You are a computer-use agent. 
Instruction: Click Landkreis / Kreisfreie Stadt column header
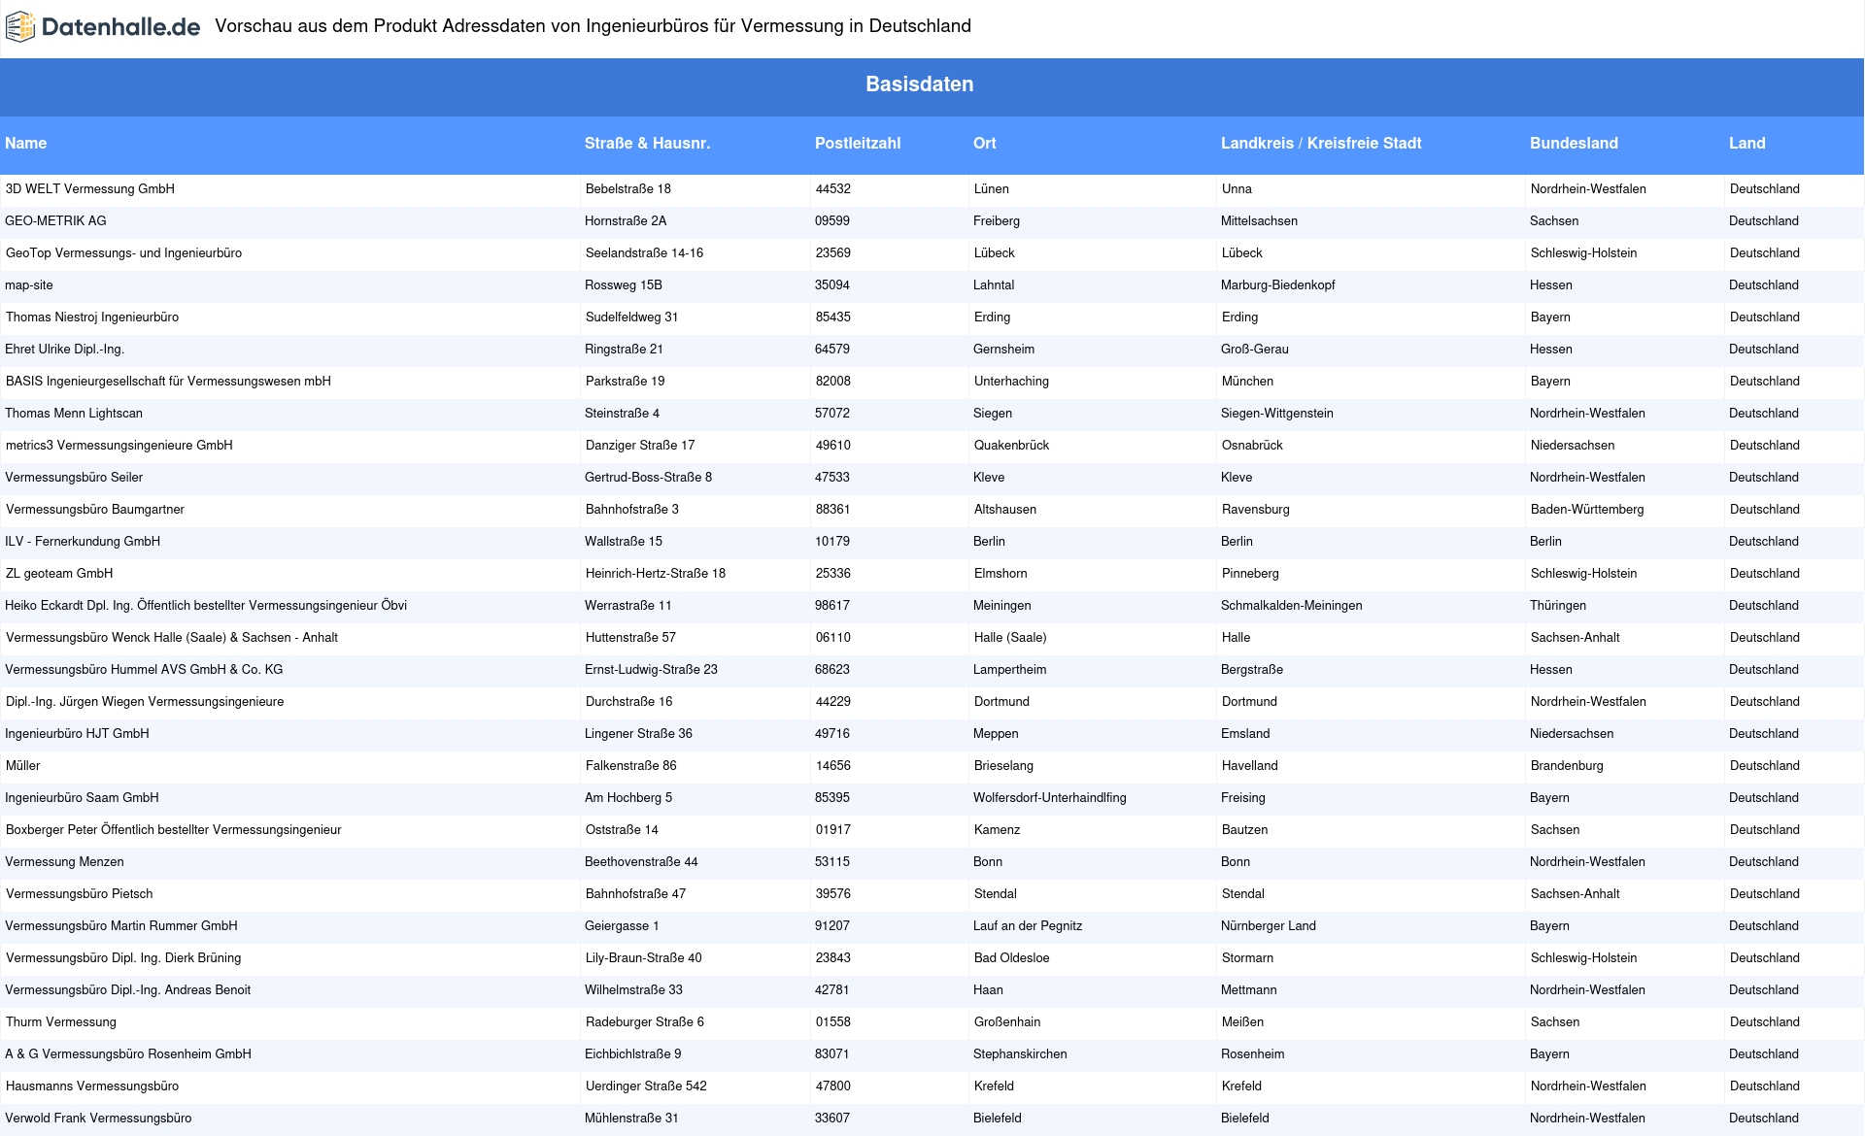click(x=1320, y=144)
